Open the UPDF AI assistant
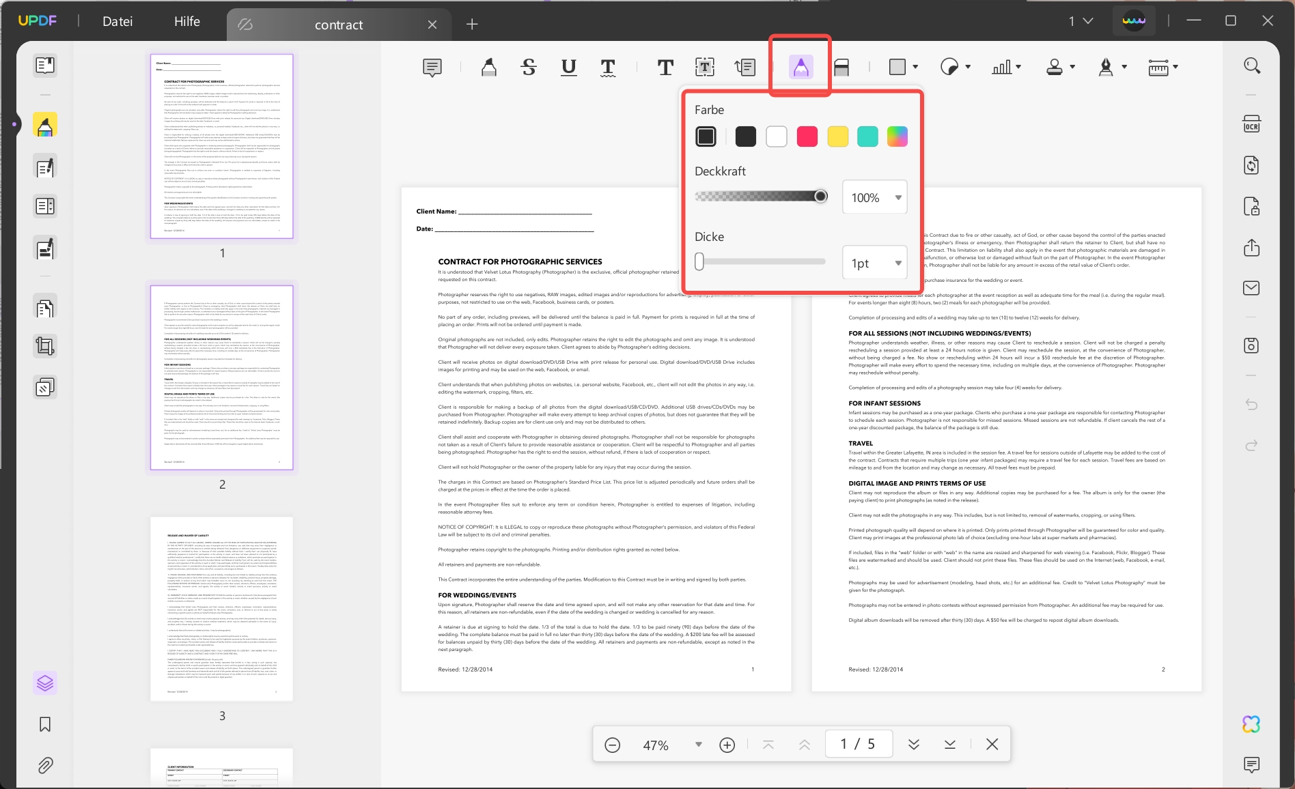 point(1251,724)
